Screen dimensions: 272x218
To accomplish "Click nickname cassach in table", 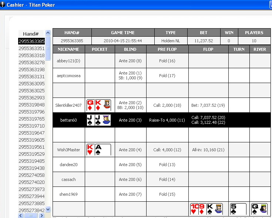I will click(x=68, y=179).
